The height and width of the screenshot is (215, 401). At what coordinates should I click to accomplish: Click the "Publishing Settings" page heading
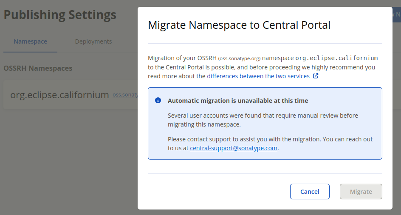click(60, 15)
